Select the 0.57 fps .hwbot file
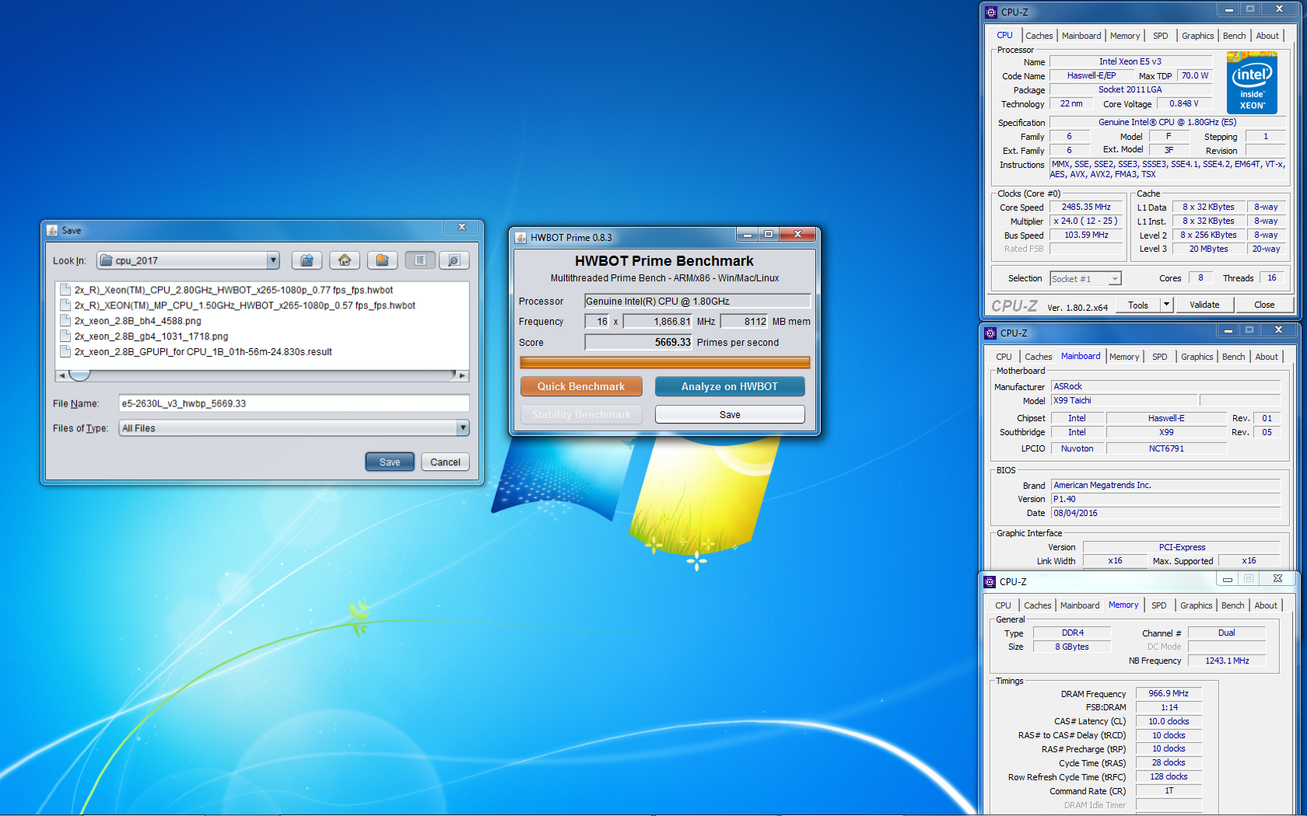1307x816 pixels. click(244, 305)
